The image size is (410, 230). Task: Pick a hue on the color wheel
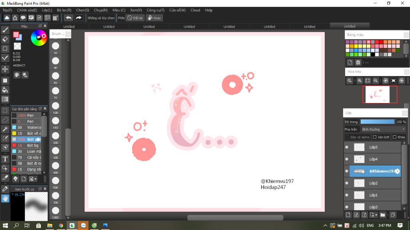coord(39,38)
